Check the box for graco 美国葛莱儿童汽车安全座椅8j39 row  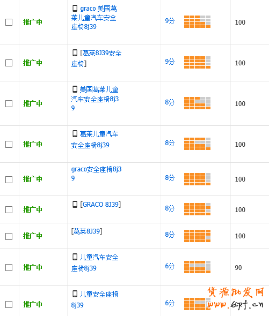[9, 22]
